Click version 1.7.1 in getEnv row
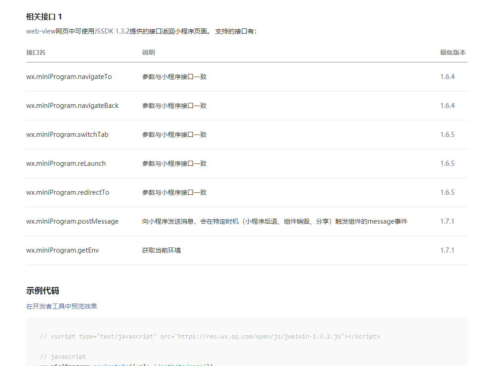 pos(447,250)
